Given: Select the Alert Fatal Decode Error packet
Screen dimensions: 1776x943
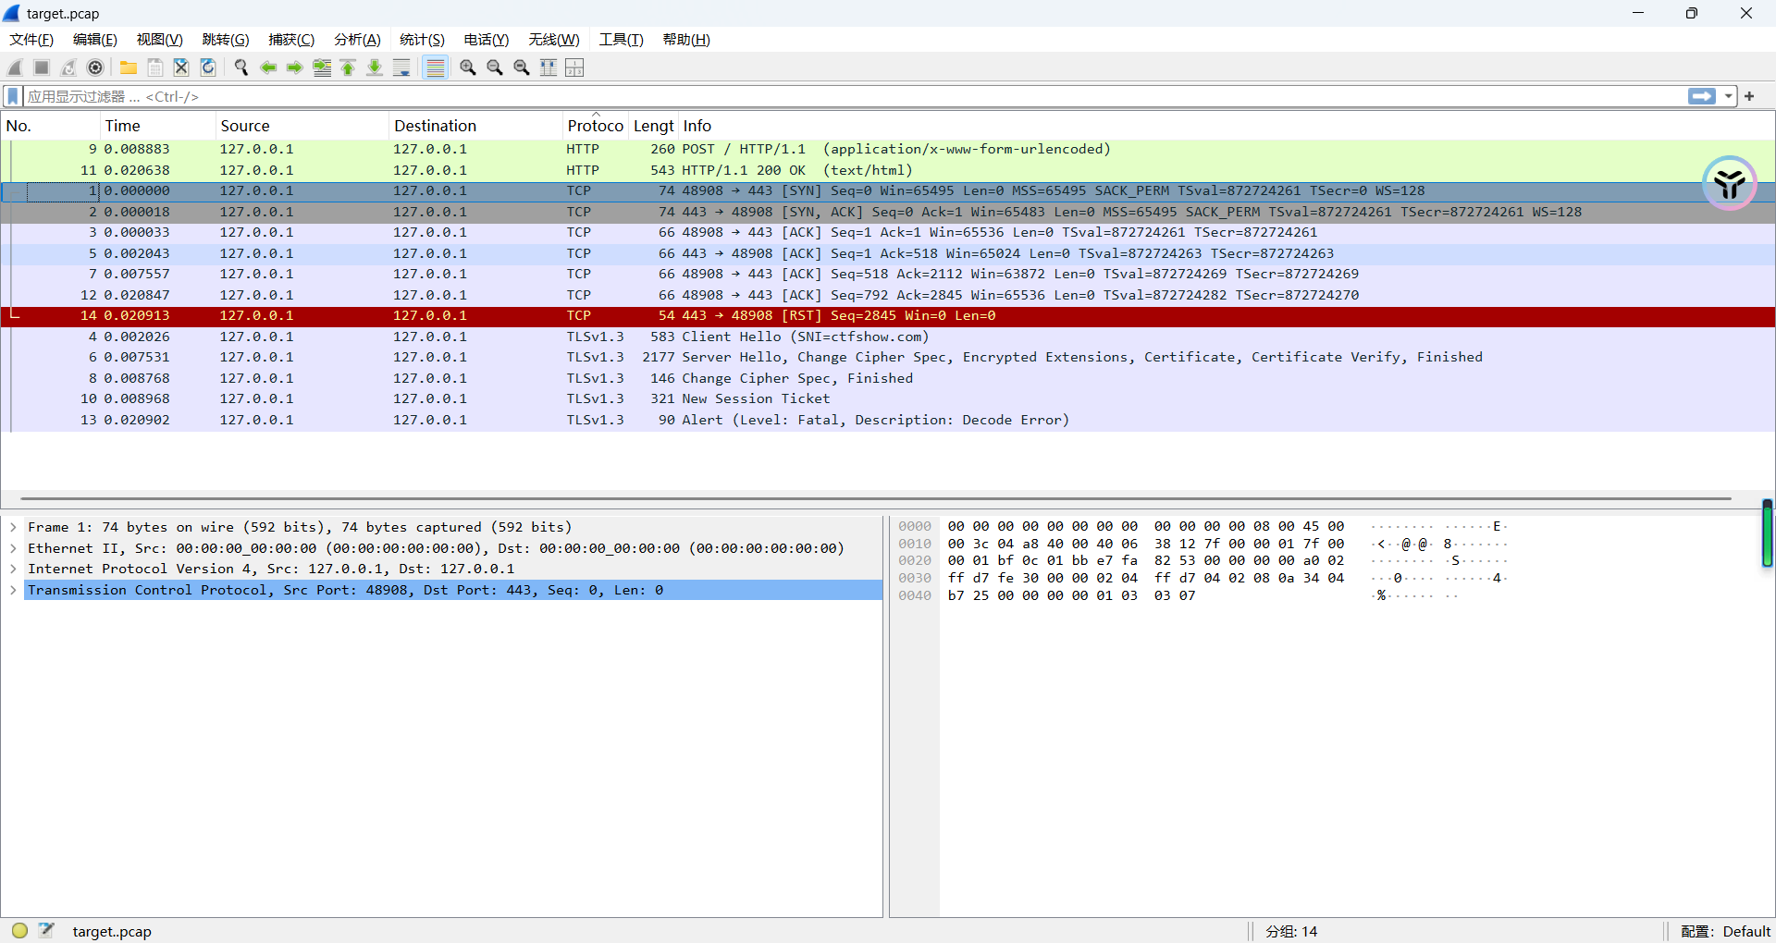Looking at the screenshot, I should tap(888, 420).
